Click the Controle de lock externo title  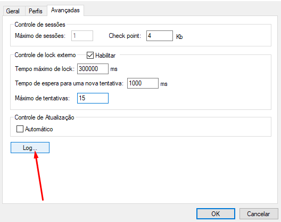click(x=45, y=55)
